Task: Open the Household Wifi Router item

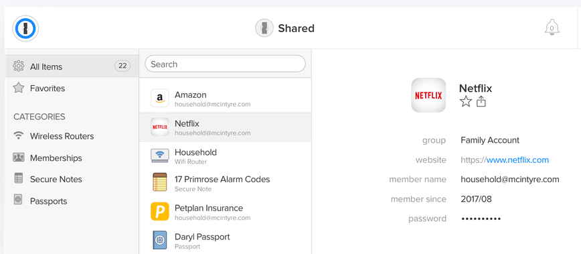Action: [x=226, y=156]
